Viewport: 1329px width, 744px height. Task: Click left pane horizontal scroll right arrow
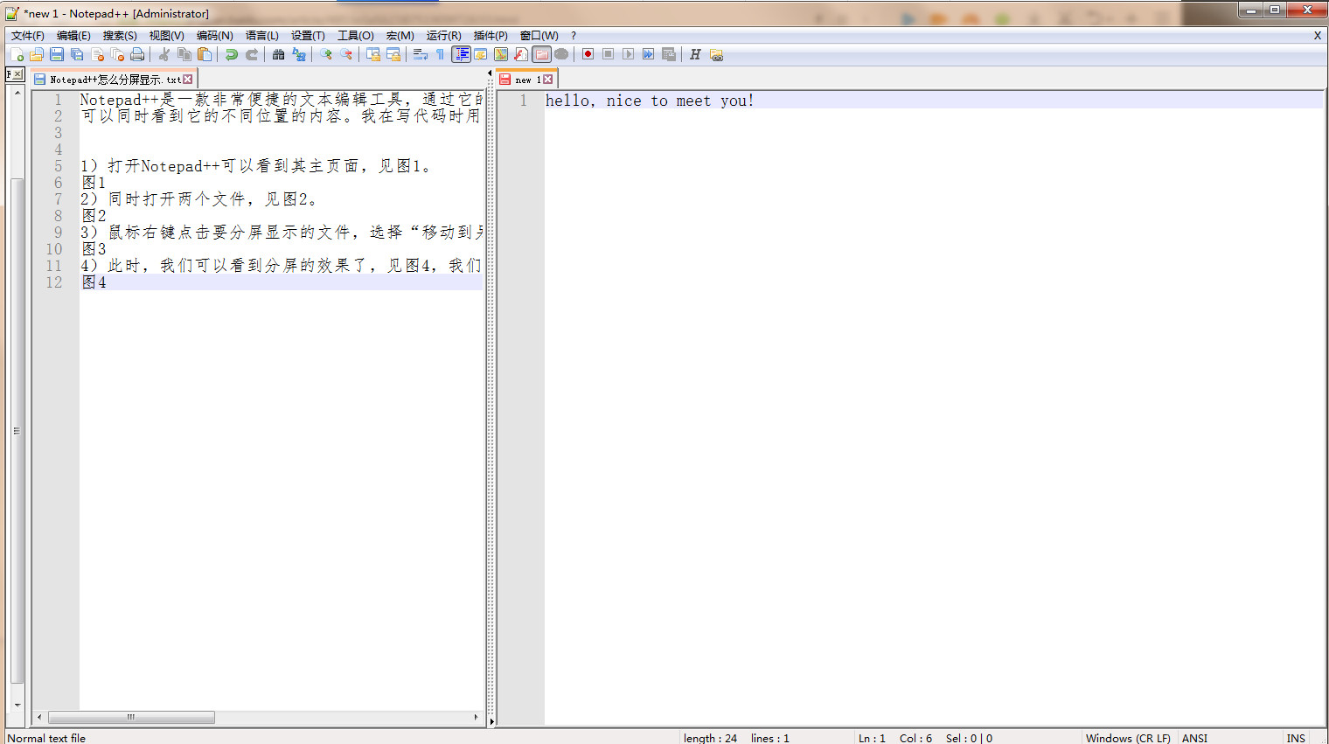click(x=476, y=717)
